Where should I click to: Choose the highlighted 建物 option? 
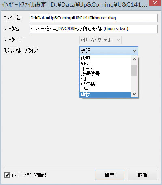[105, 95]
